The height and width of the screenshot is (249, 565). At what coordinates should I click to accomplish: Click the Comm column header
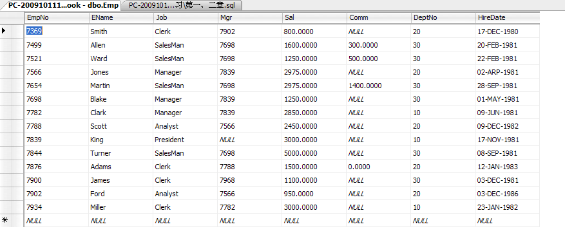[379, 17]
